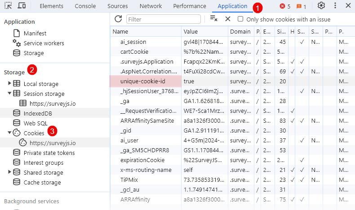Select the _gid cookie row

click(x=232, y=131)
